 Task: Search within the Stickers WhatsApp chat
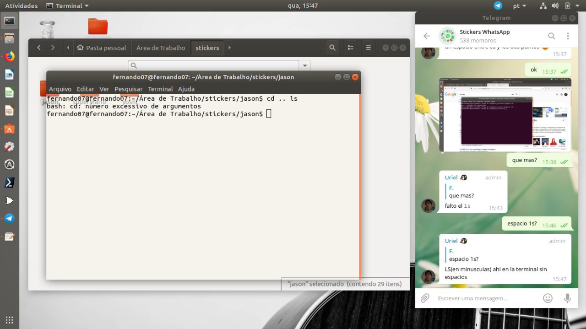pos(552,36)
